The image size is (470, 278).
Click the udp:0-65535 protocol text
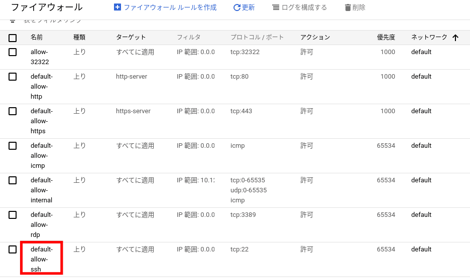point(249,190)
